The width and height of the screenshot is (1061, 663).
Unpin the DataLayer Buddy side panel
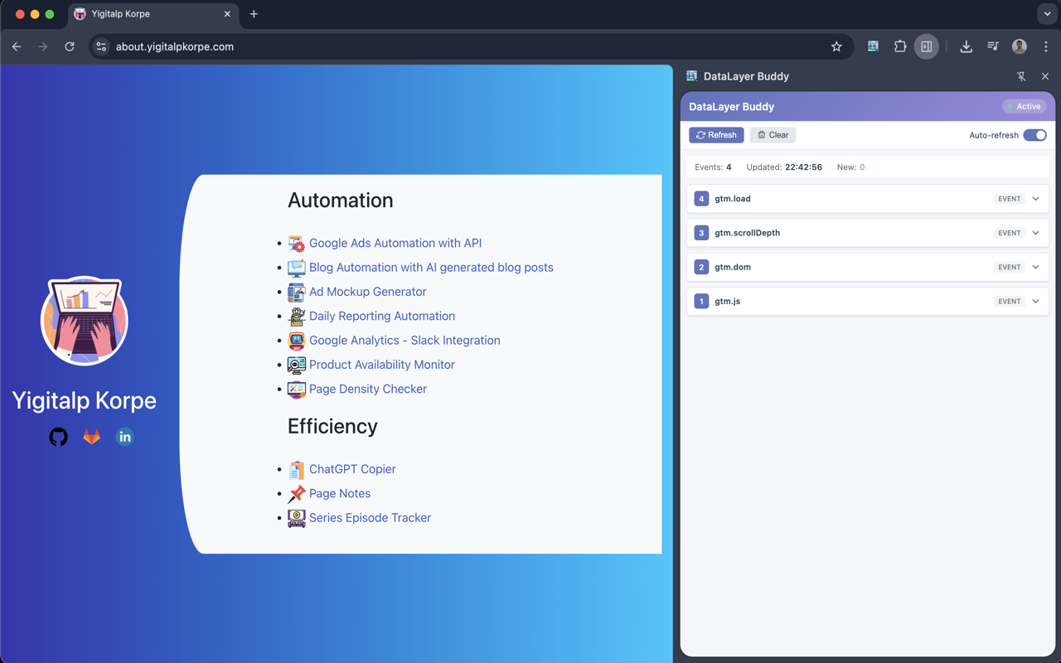1021,76
